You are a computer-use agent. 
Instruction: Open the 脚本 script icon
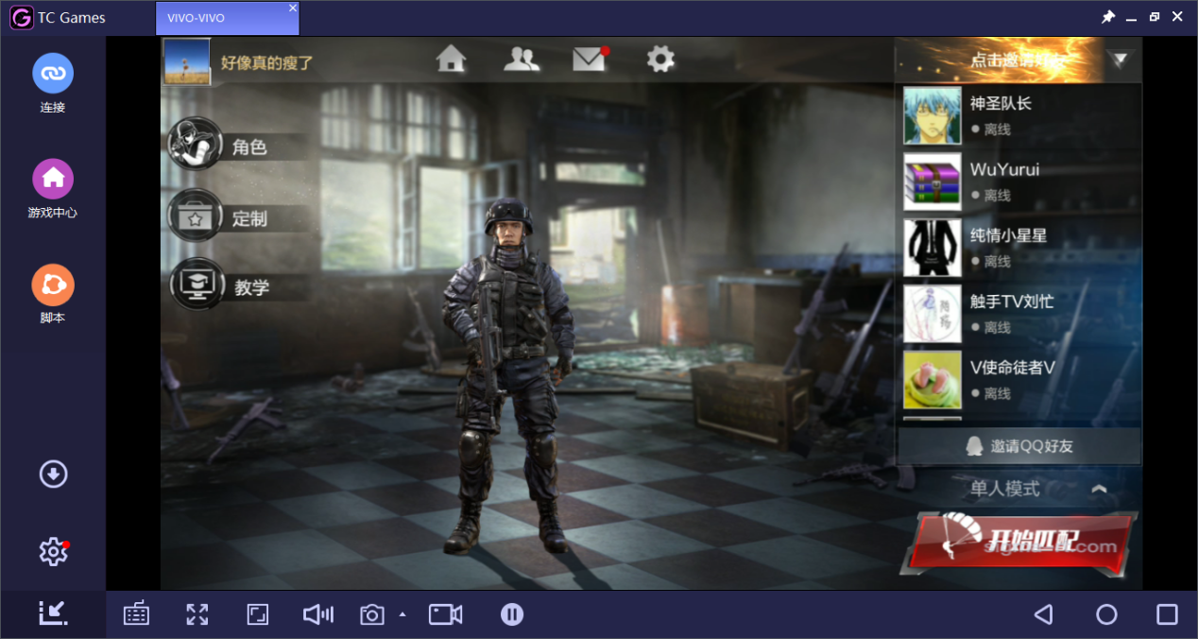click(53, 284)
